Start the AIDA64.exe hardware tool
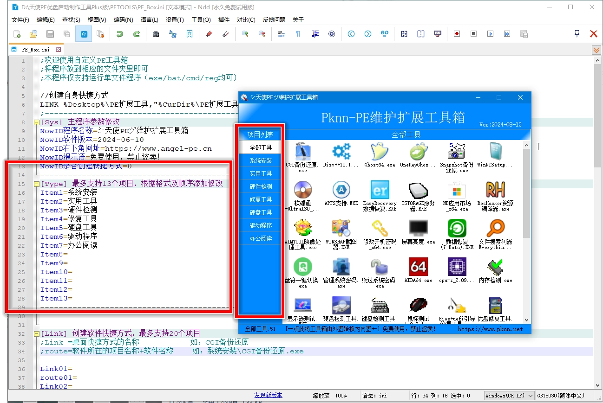The width and height of the screenshot is (603, 403). point(418,267)
